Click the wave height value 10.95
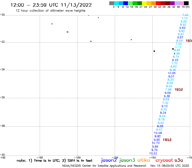192x168 pixels. coord(172,73)
